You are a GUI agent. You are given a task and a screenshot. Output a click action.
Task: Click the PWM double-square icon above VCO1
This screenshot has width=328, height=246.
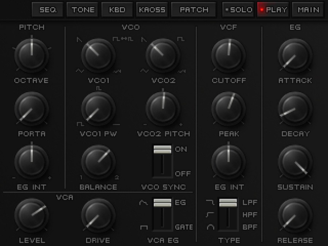point(121,38)
